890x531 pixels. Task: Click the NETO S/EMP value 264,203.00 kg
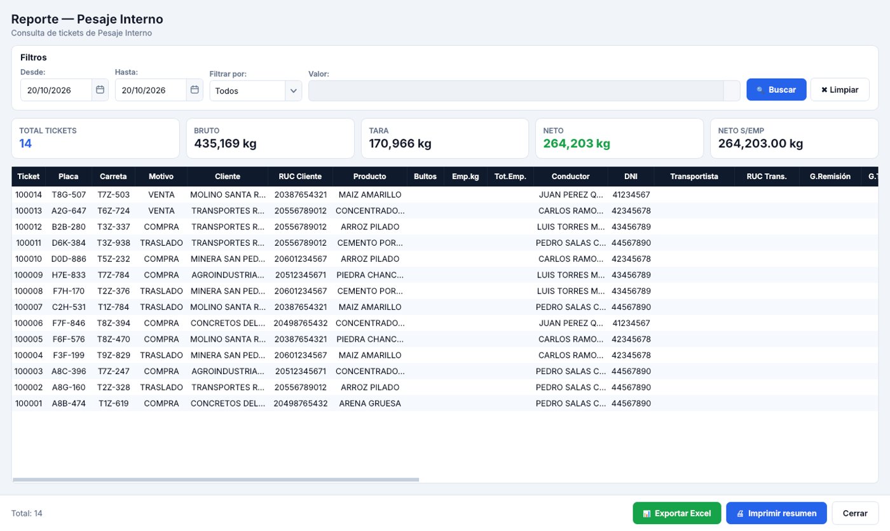[x=761, y=144]
